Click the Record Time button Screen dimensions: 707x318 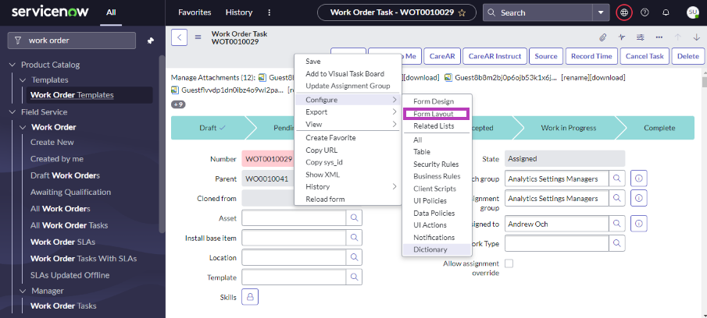591,56
